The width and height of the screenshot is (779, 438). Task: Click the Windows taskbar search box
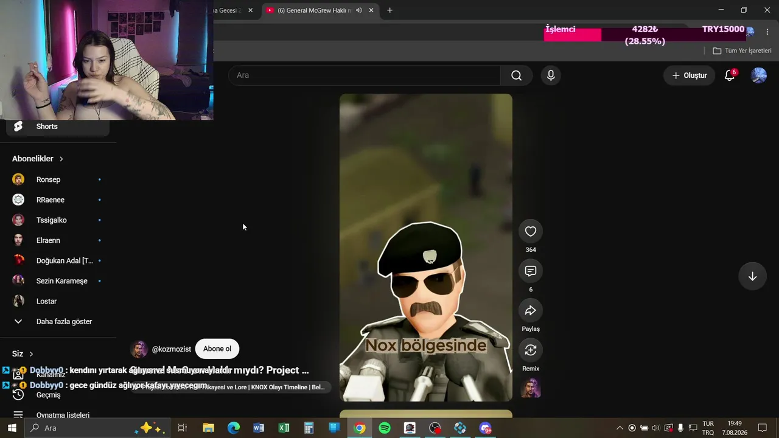tap(97, 428)
